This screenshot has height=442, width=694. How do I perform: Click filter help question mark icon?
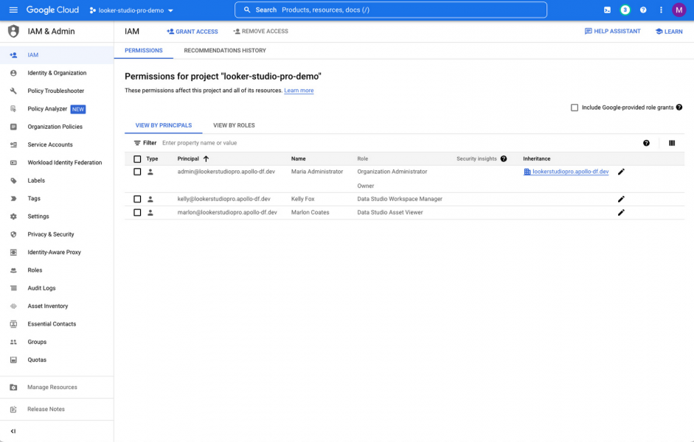646,143
